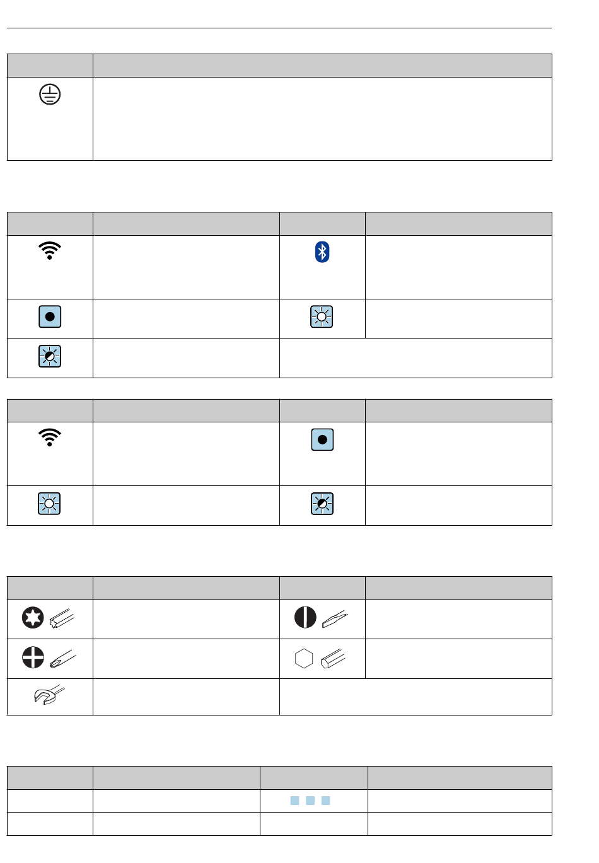599x863 pixels.
Task: Click the three light-blue squares symbol
Action: coord(310,801)
